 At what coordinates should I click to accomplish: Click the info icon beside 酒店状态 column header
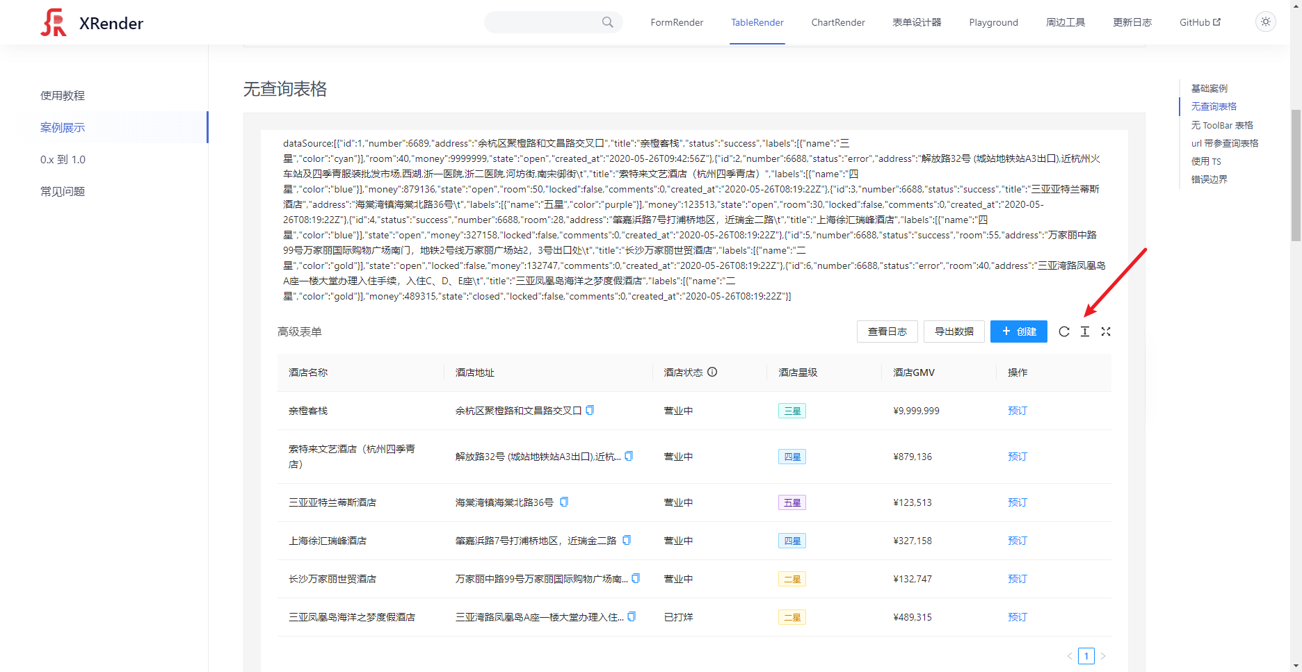(712, 372)
